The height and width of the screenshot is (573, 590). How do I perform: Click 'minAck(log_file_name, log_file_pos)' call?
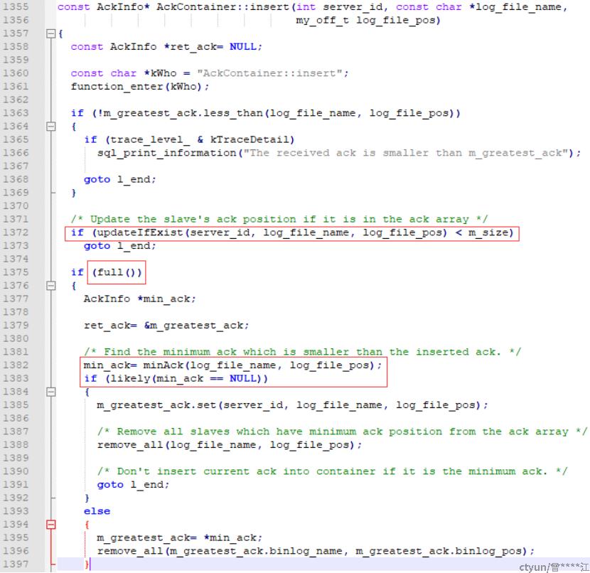coord(259,365)
